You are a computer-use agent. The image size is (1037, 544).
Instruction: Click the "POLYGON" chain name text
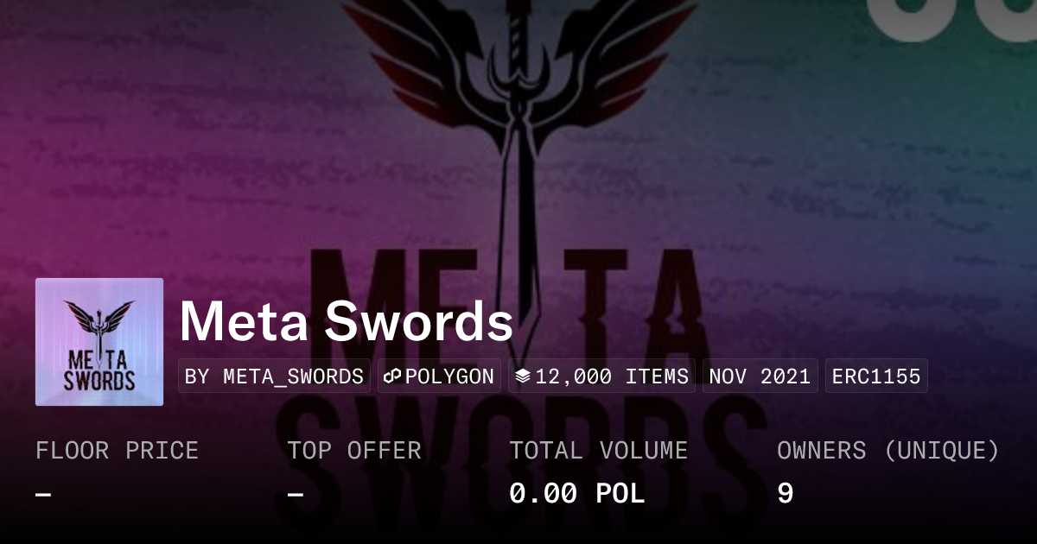(x=449, y=376)
